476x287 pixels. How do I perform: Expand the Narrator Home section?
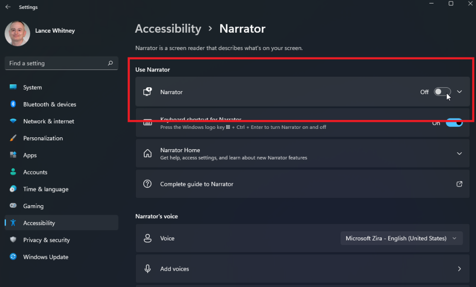pyautogui.click(x=459, y=153)
